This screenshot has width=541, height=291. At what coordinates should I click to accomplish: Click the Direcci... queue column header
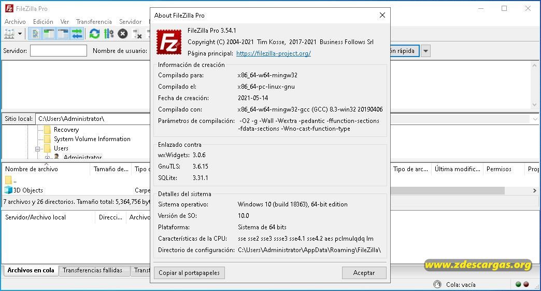(x=110, y=217)
